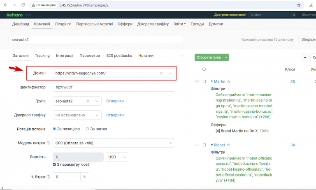Open the Звіти menu
316x190 pixels.
pyautogui.click(x=179, y=24)
